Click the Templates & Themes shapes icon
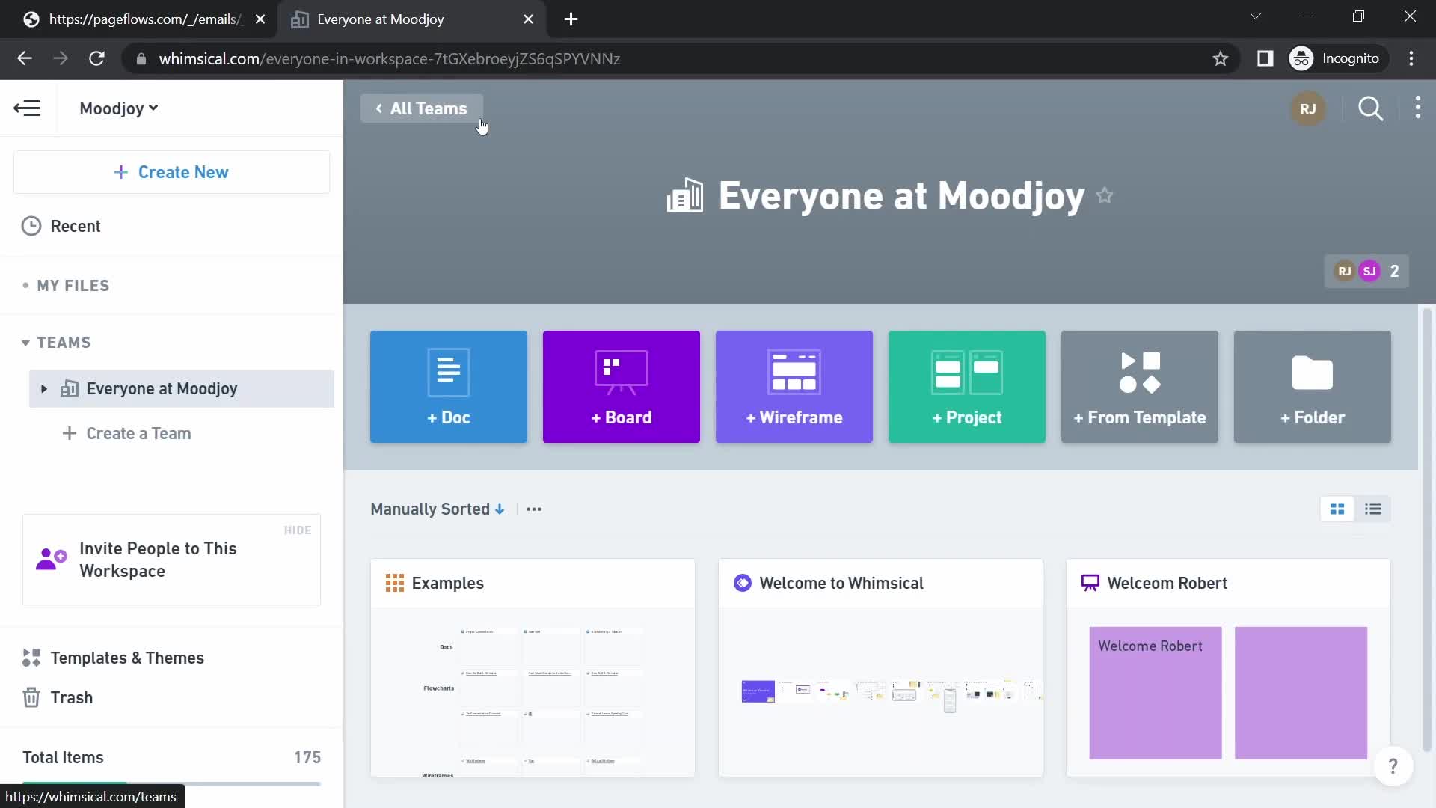The width and height of the screenshot is (1436, 808). 31,658
